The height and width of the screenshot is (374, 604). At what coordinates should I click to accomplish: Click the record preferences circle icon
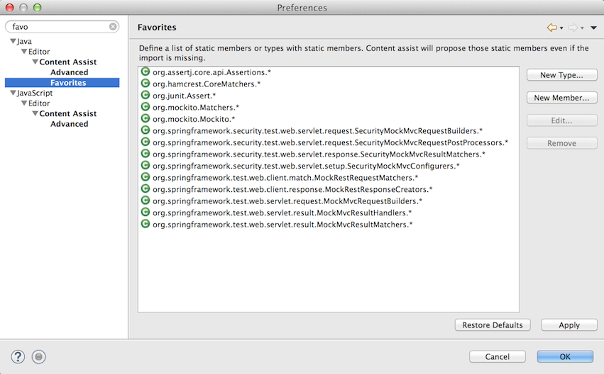(x=38, y=357)
